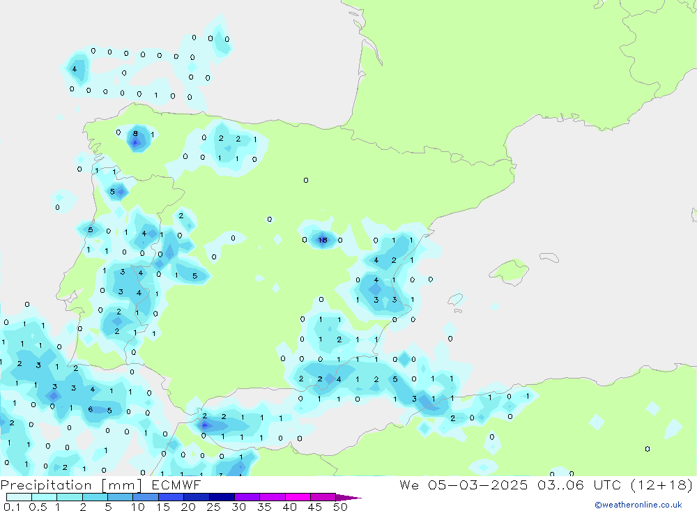Click the 40–45 mm magenta legend swatch

(x=298, y=497)
